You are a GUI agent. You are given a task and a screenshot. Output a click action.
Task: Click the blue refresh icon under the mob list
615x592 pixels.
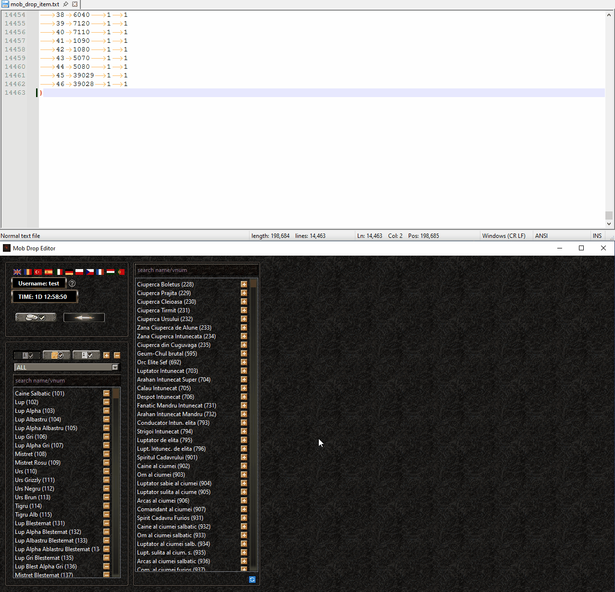click(x=252, y=580)
